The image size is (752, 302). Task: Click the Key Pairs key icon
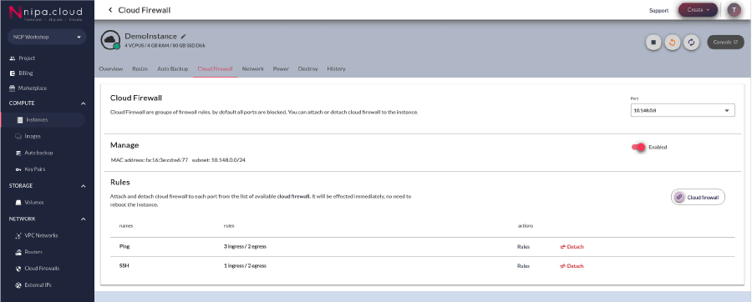(18, 169)
